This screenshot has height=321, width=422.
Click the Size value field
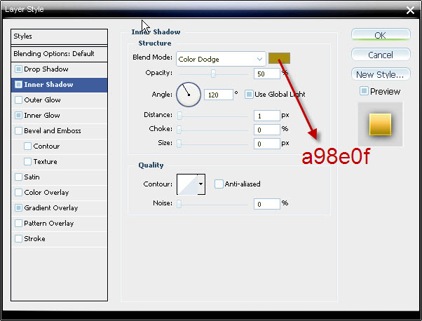[266, 144]
